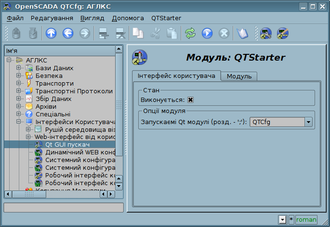This screenshot has width=330, height=227.
Task: Launch the QTCfg module toolbar icon
Action: 266,33
